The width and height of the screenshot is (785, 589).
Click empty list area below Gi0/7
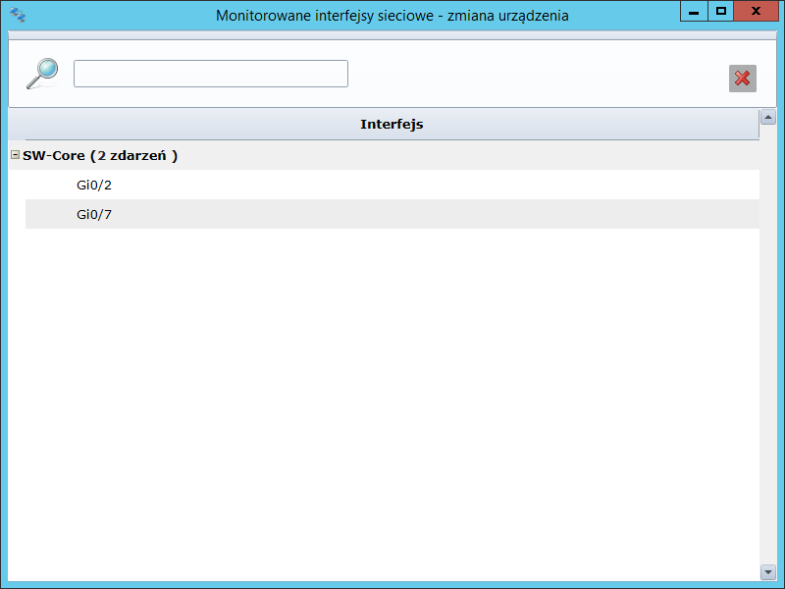click(392, 393)
